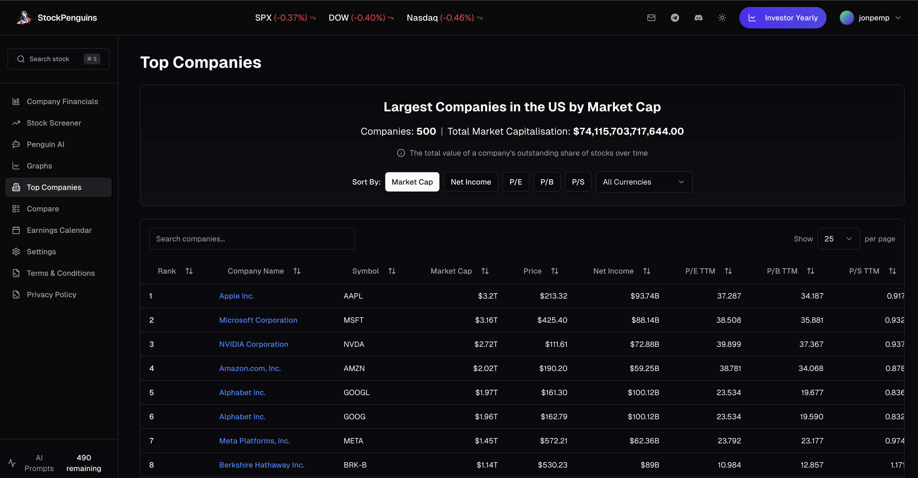Select the P/E sort option

click(x=515, y=182)
